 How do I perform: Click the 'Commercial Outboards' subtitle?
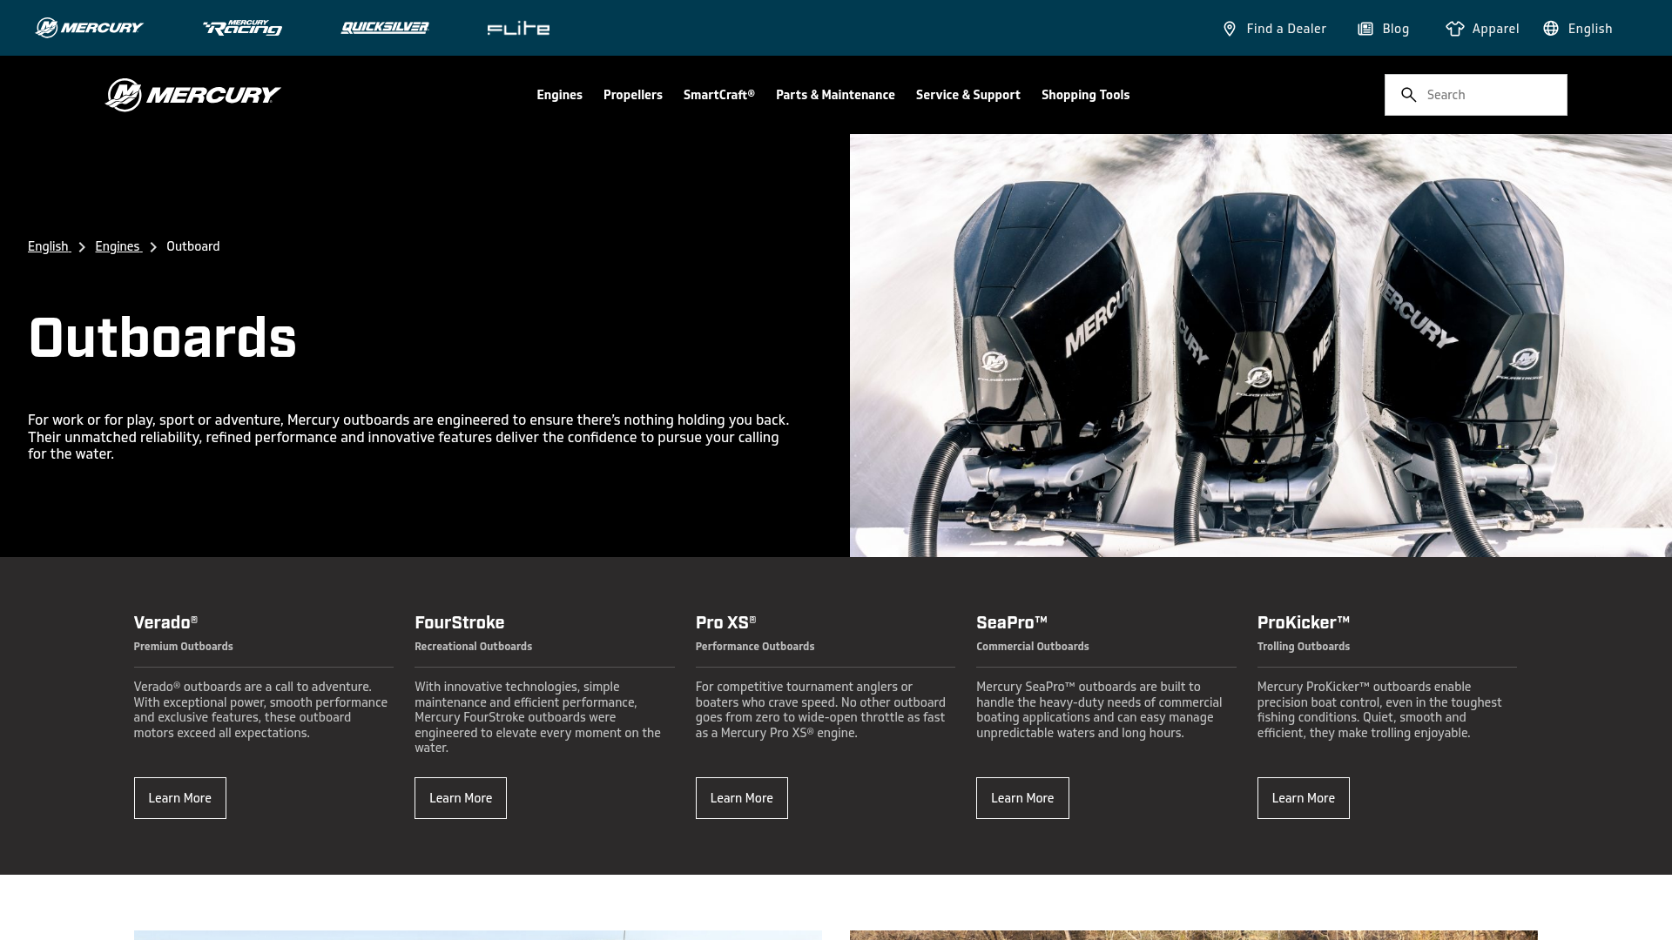(1033, 647)
